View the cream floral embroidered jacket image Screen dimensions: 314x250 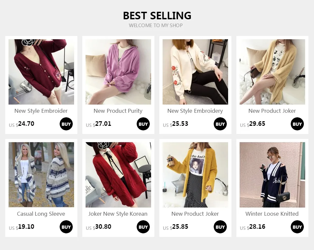[x=195, y=72]
